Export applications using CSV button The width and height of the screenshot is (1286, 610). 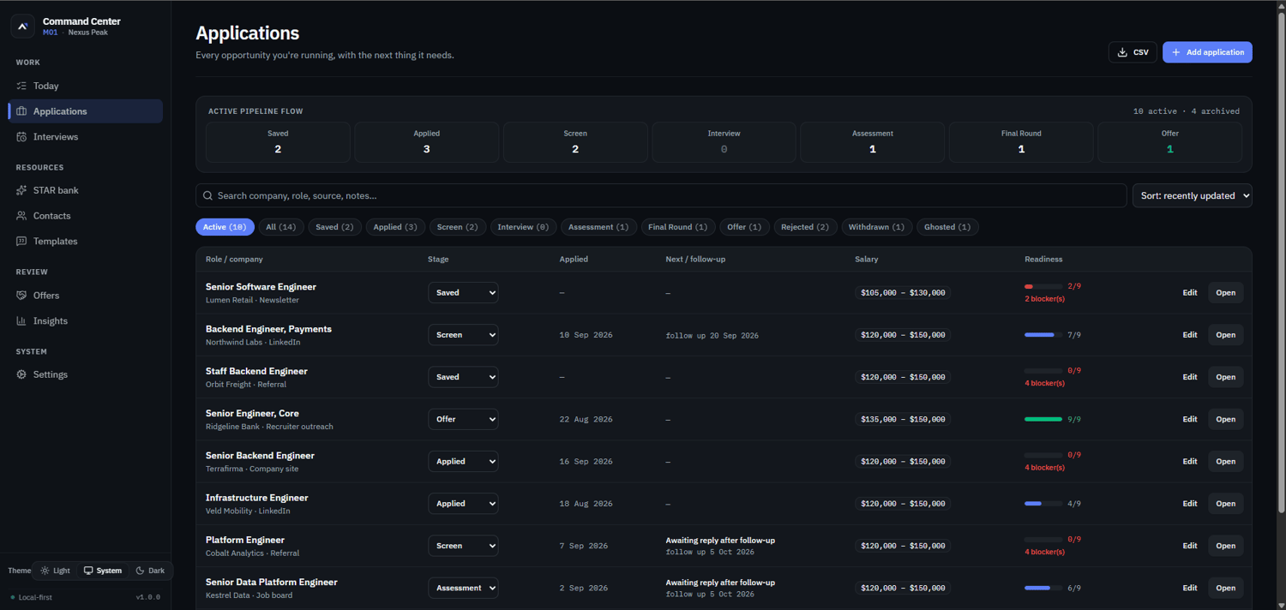(x=1133, y=52)
